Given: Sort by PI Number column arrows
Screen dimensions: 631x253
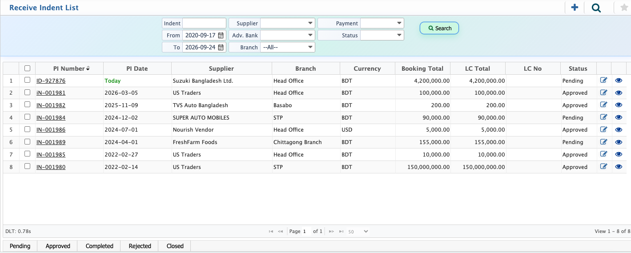Looking at the screenshot, I should pos(88,68).
